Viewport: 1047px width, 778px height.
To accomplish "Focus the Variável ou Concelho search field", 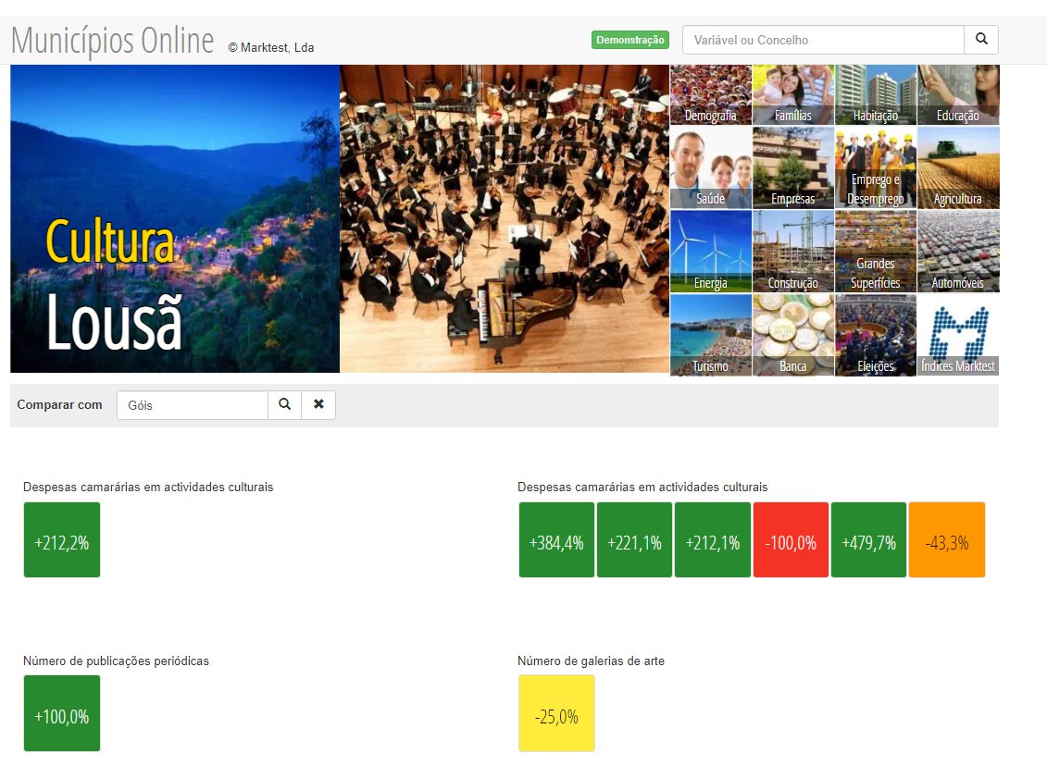I will coord(823,40).
